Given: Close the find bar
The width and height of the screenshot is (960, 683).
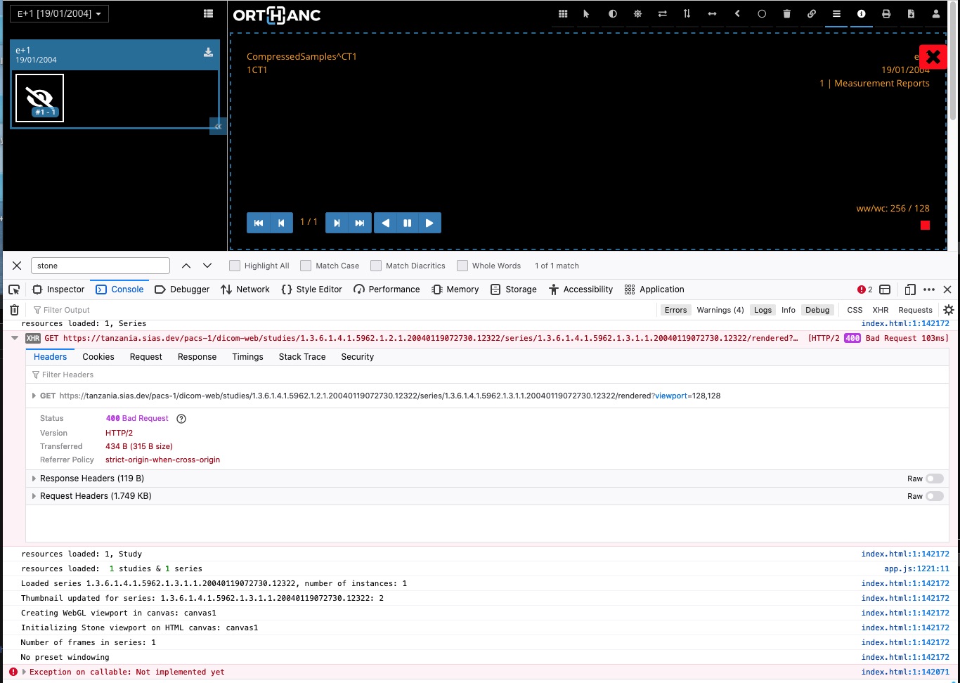Looking at the screenshot, I should [17, 266].
